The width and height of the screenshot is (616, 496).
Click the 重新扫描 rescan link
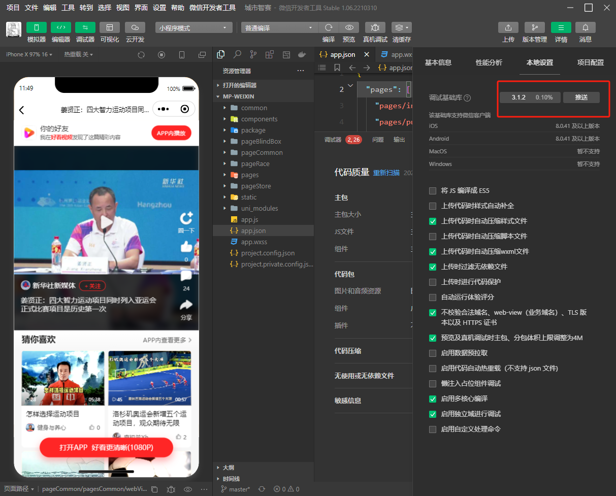(x=386, y=173)
